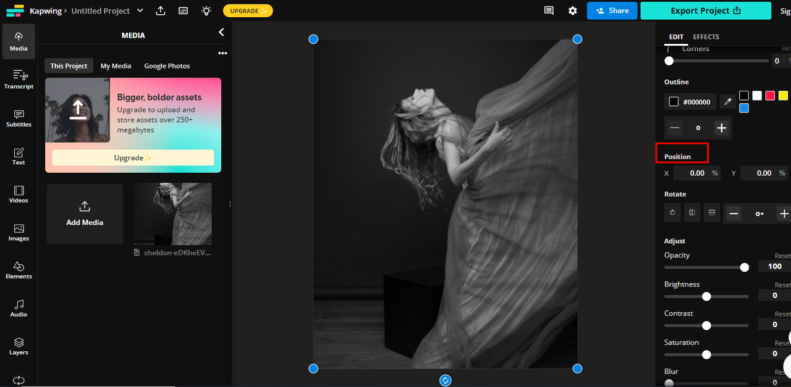Select the blue outline swatch
The height and width of the screenshot is (387, 791).
tap(744, 108)
